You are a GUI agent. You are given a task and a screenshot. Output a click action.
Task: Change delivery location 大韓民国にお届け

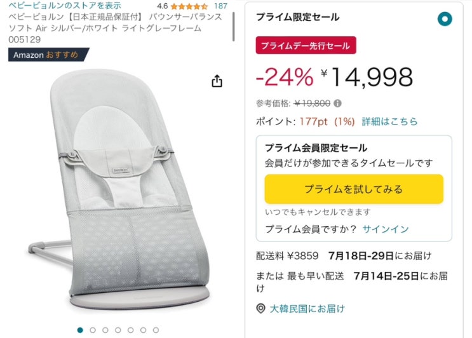[x=307, y=308]
